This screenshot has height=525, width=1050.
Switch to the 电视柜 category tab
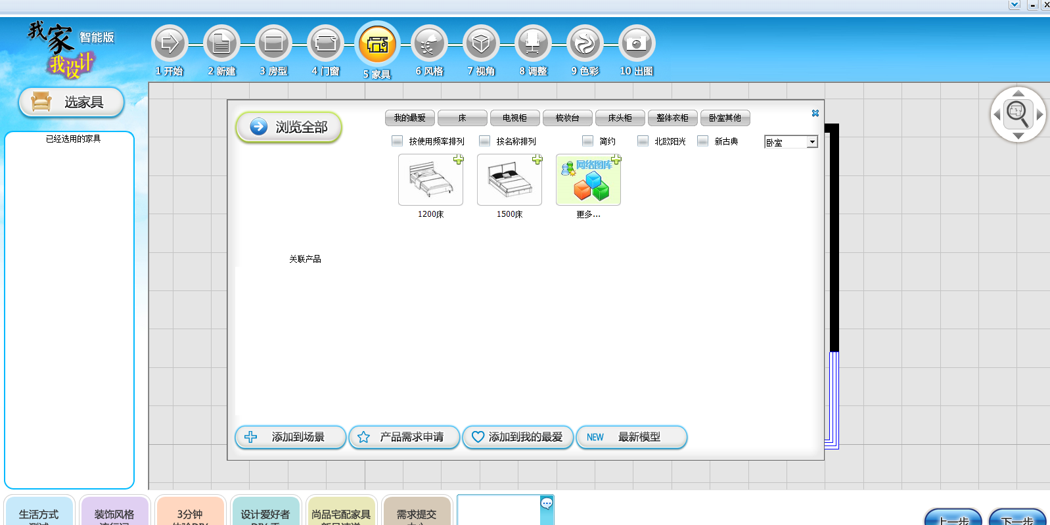coord(514,118)
